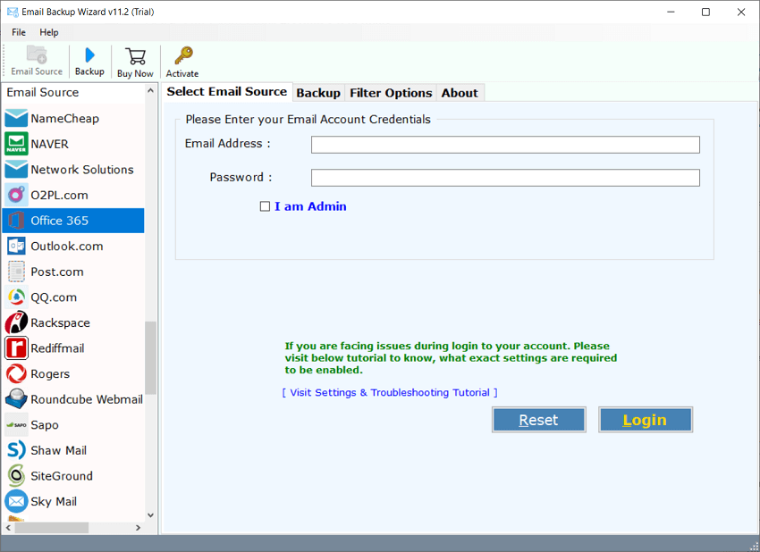Open the About tab
Image resolution: width=760 pixels, height=552 pixels.
click(460, 93)
